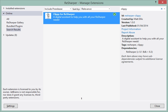Click 'Last Published: 01/04/2014' text

(135, 26)
